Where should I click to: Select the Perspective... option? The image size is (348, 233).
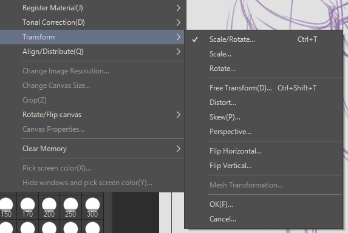coord(263,132)
